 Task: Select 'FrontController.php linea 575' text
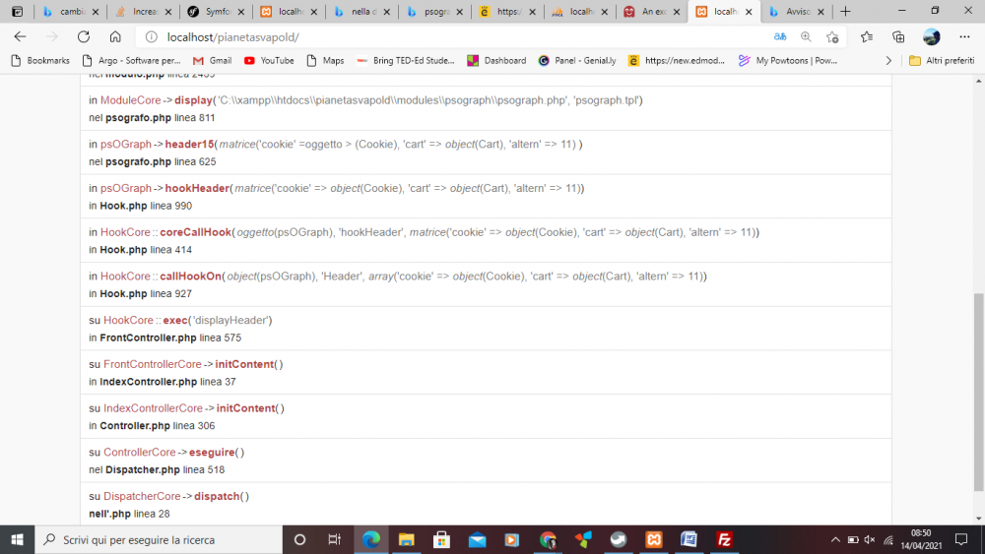tap(170, 338)
